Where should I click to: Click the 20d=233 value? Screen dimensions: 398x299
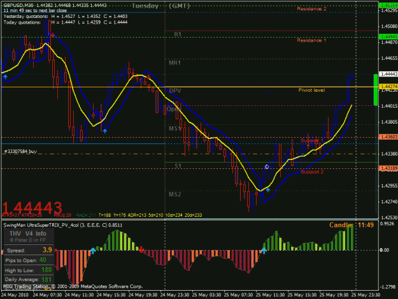pos(193,215)
